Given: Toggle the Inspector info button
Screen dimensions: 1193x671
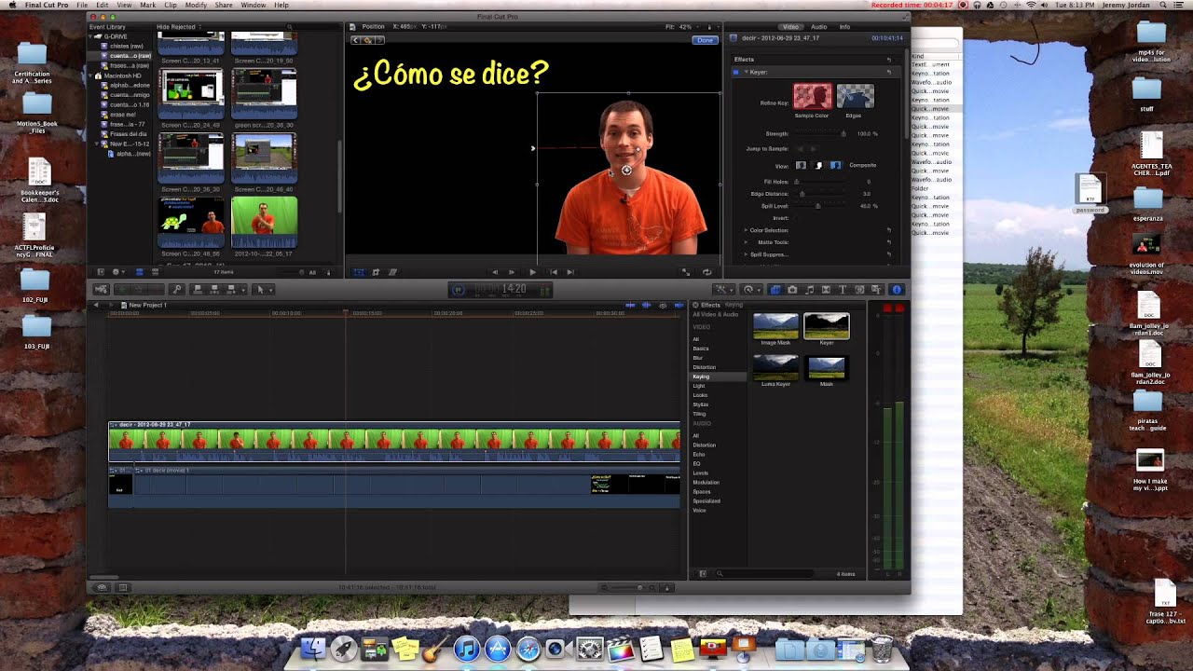Looking at the screenshot, I should (897, 290).
